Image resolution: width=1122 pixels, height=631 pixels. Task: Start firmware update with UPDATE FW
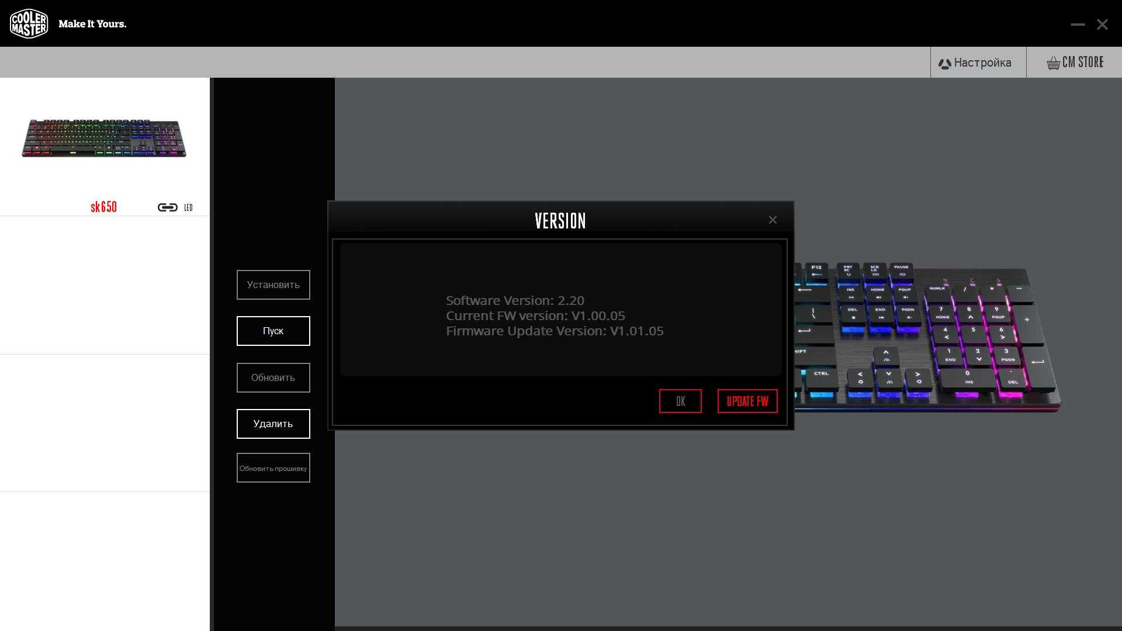tap(747, 401)
